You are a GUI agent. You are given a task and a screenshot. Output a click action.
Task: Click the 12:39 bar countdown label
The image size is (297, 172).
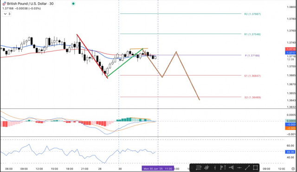point(291,59)
